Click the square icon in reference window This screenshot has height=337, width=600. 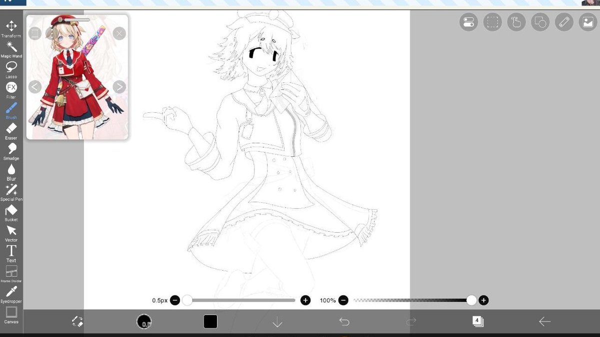tap(34, 33)
